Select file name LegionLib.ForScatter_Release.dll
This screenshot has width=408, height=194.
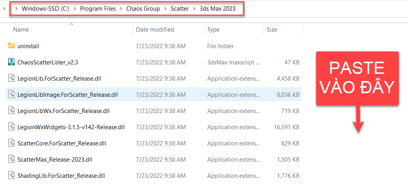[59, 79]
